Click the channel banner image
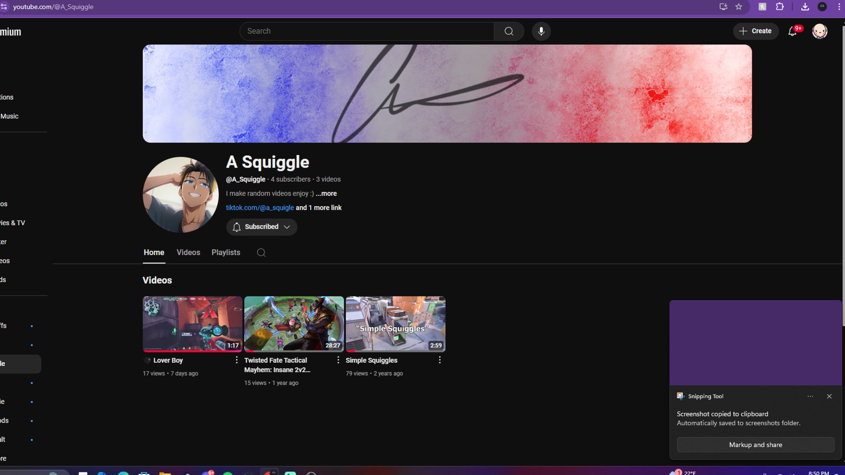Screen dimensions: 845x475 (x=447, y=94)
